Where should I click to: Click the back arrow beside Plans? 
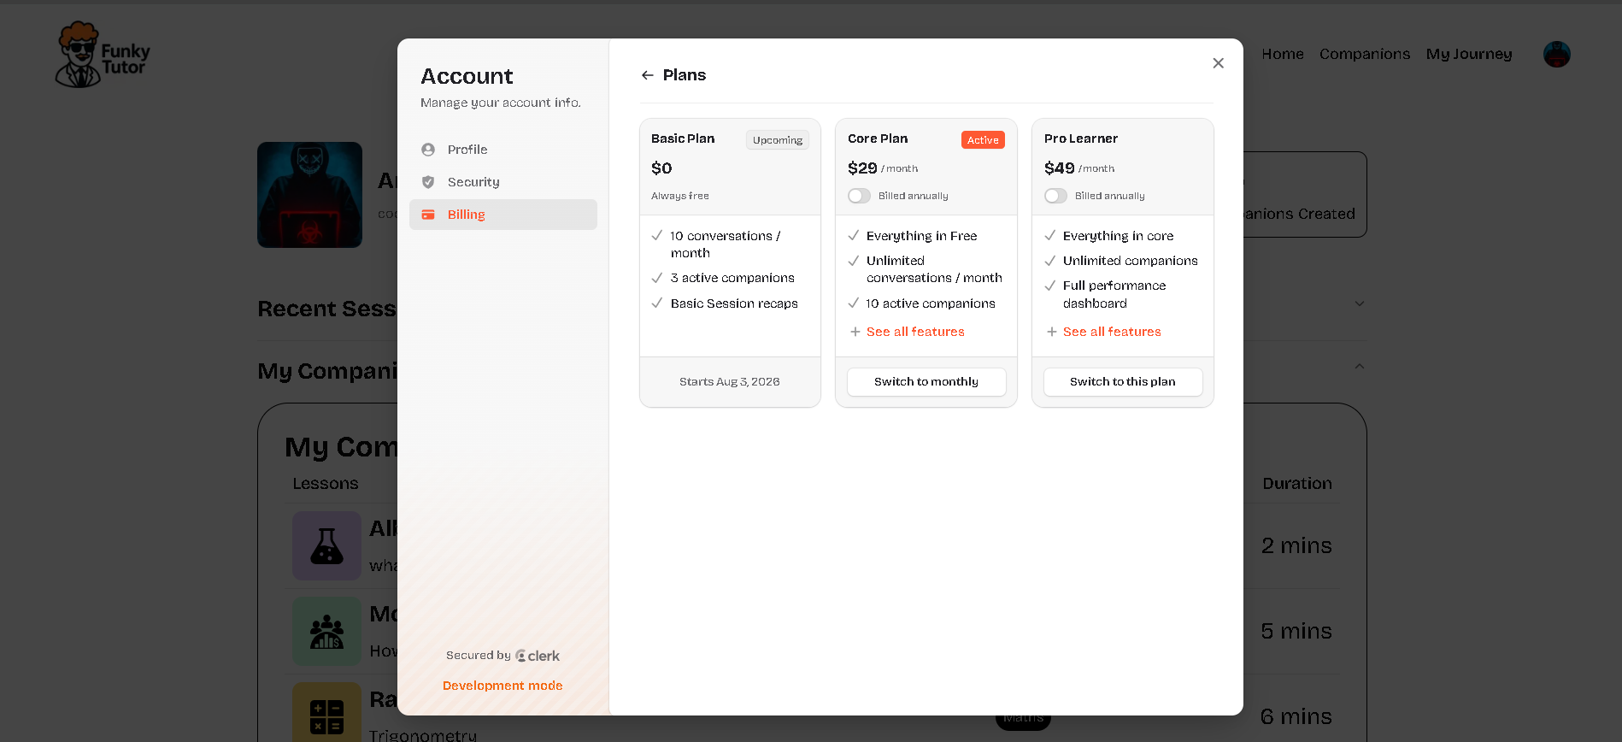[648, 75]
